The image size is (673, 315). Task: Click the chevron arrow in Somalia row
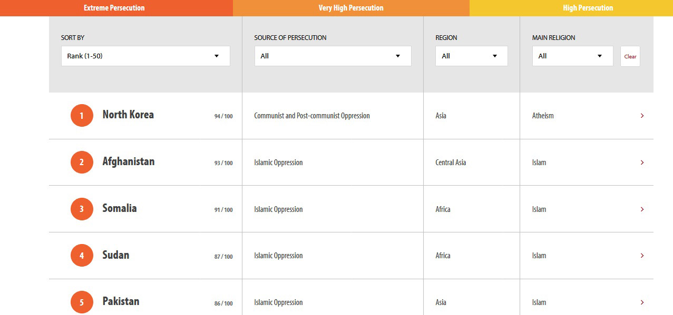coord(642,209)
